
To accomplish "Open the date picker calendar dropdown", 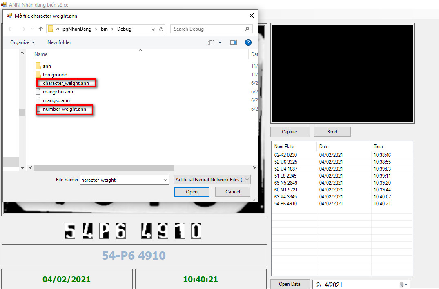I will click(x=403, y=285).
